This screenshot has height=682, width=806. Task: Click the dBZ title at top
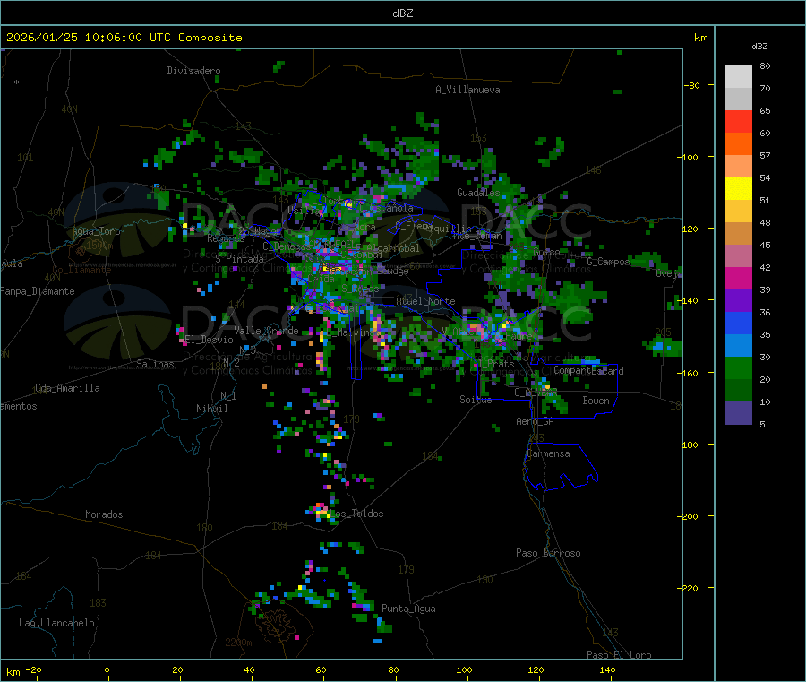coord(402,13)
